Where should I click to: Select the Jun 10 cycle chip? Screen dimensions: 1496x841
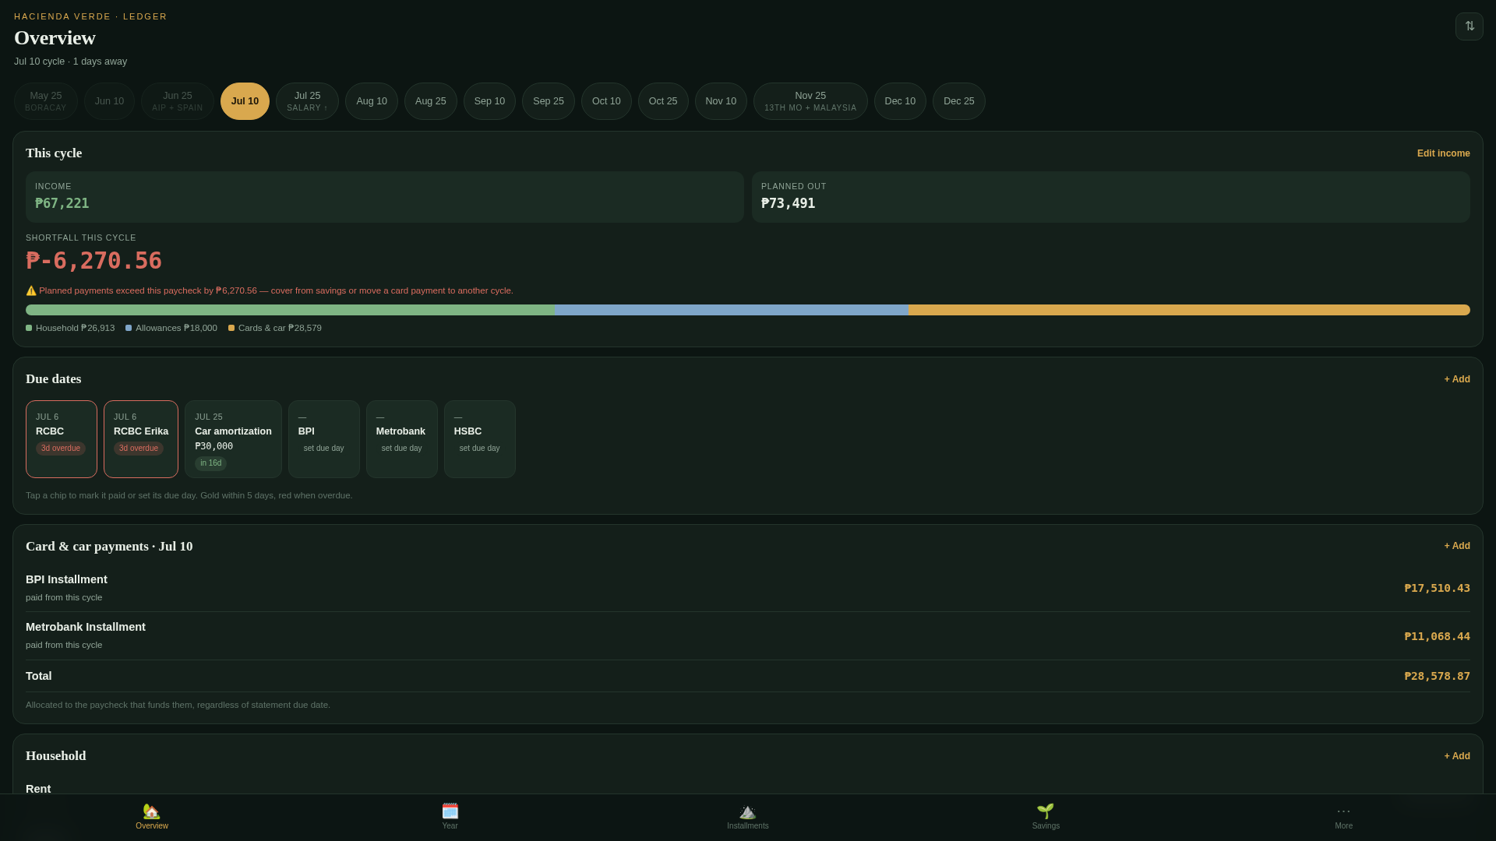pos(109,101)
